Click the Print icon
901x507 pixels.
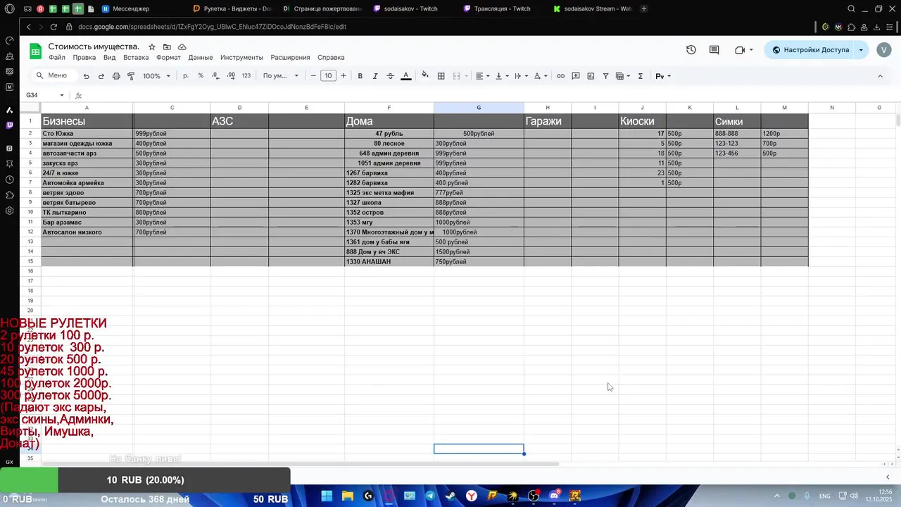point(116,76)
